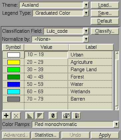Open the Legend Type dropdown arrow
The image size is (121, 140).
(x=86, y=13)
